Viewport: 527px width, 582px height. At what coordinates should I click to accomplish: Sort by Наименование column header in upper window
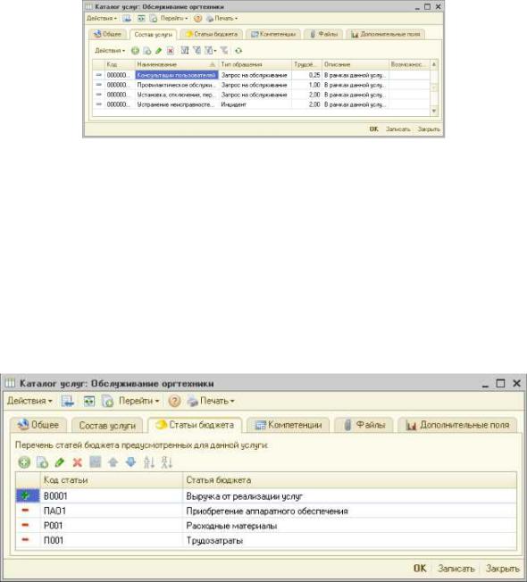click(176, 64)
